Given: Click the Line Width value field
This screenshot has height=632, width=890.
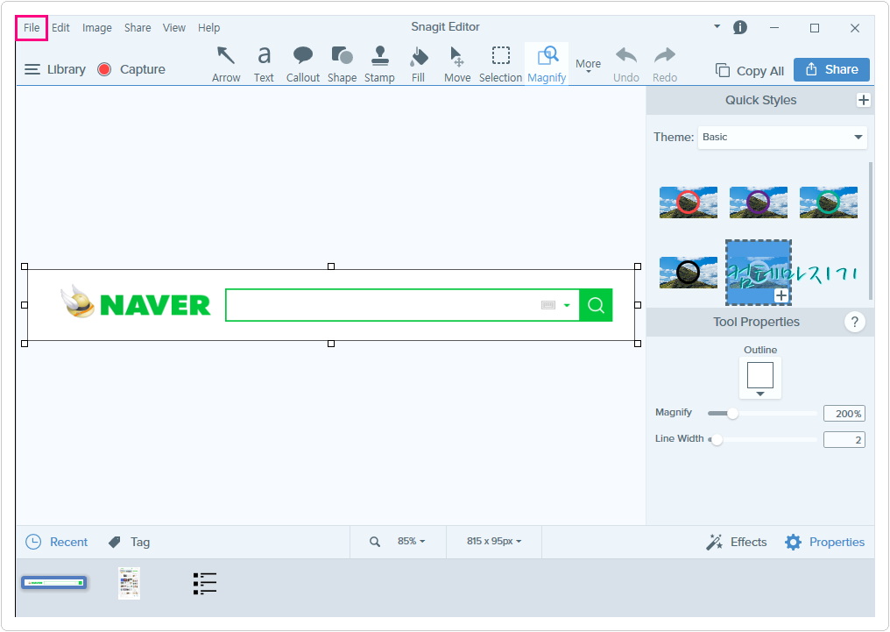Looking at the screenshot, I should pyautogui.click(x=844, y=439).
